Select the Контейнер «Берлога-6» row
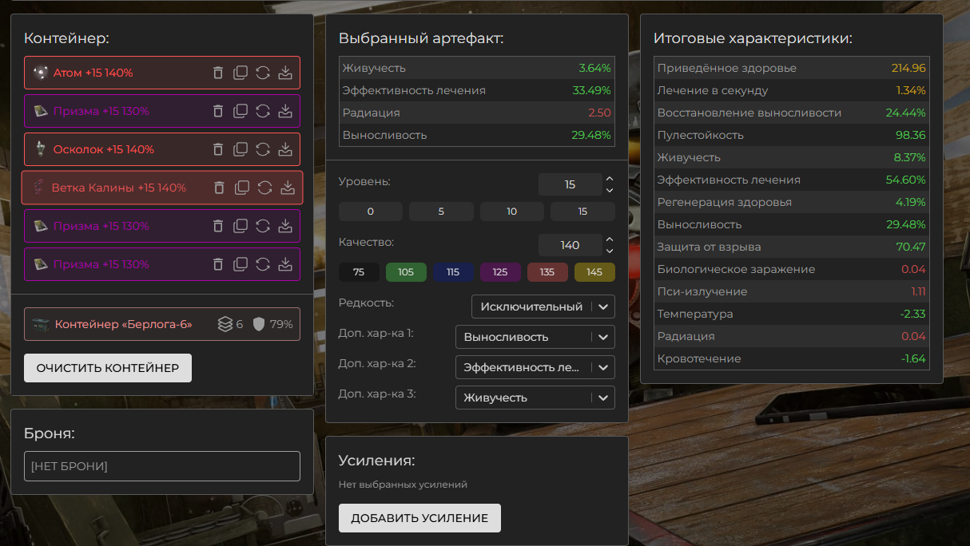 tap(162, 324)
